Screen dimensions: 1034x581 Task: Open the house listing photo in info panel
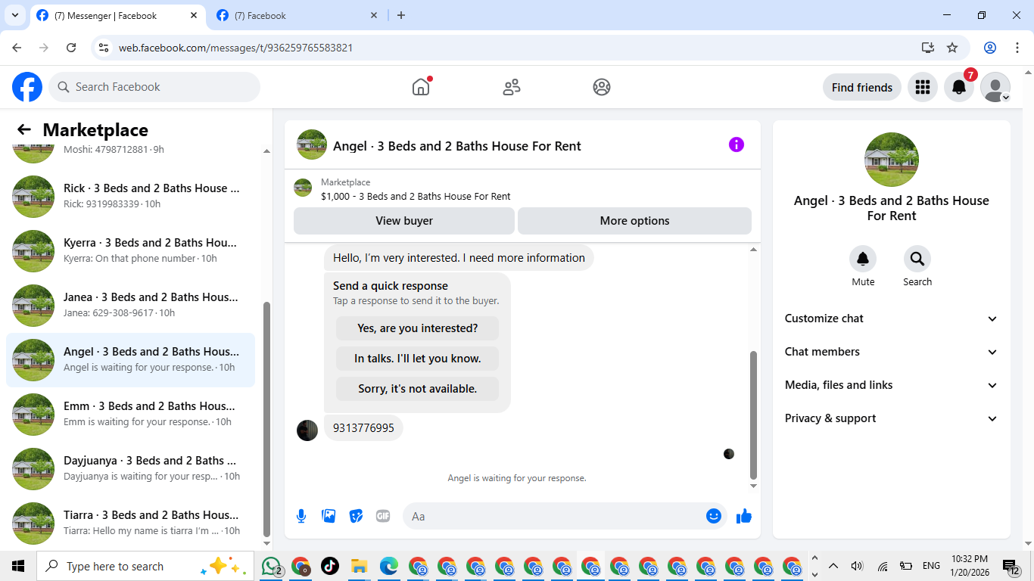coord(892,160)
